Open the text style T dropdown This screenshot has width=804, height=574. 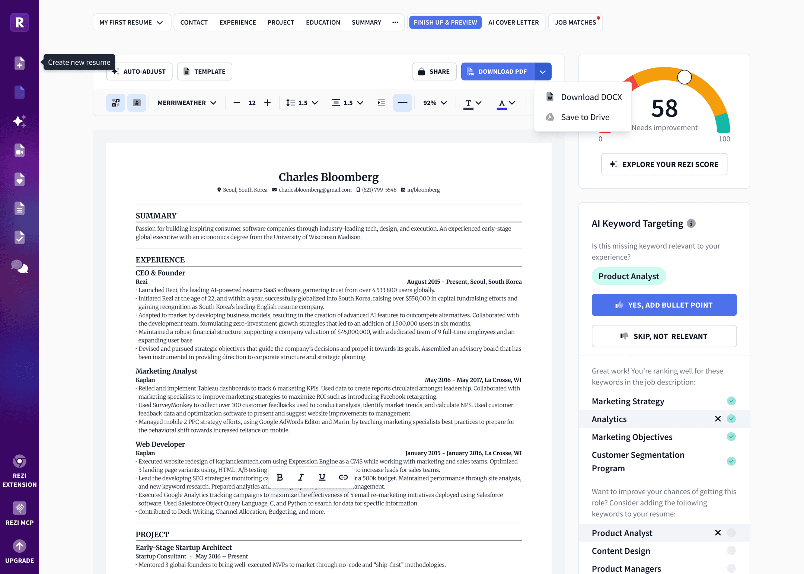click(x=473, y=103)
